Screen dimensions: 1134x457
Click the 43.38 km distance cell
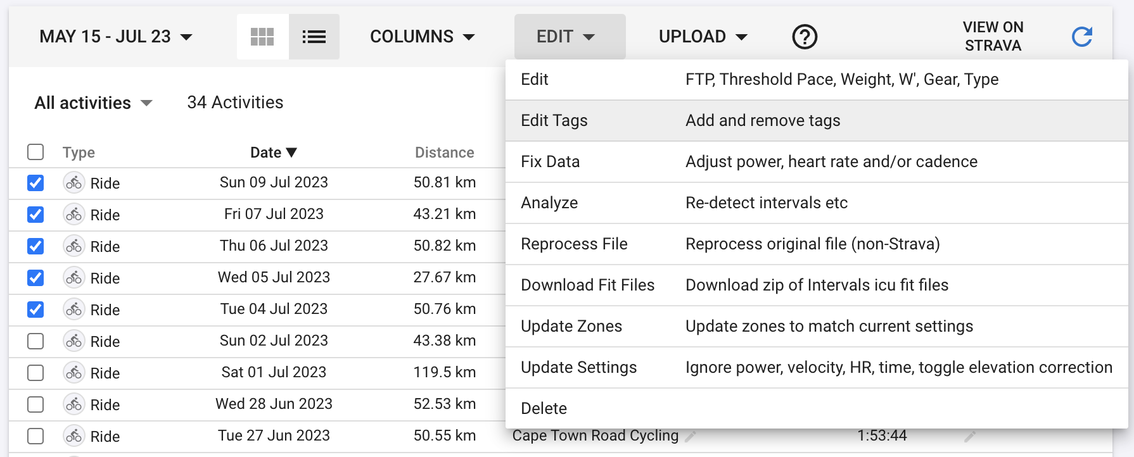point(444,341)
